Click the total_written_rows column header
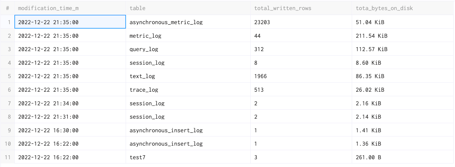455x167 pixels. tap(283, 8)
